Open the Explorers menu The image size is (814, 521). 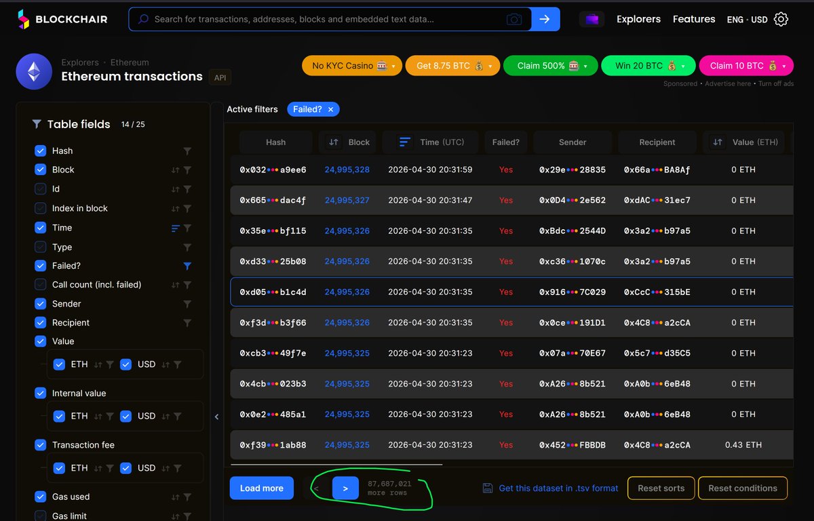click(x=638, y=19)
